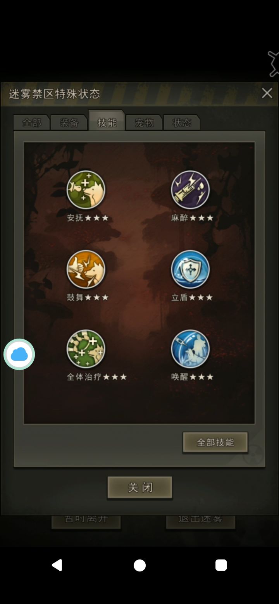Click the 关闭 close button
Viewport: 279px width, 604px height.
140,487
